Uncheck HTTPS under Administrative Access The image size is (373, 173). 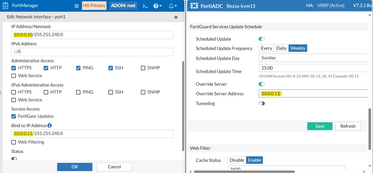coord(14,68)
